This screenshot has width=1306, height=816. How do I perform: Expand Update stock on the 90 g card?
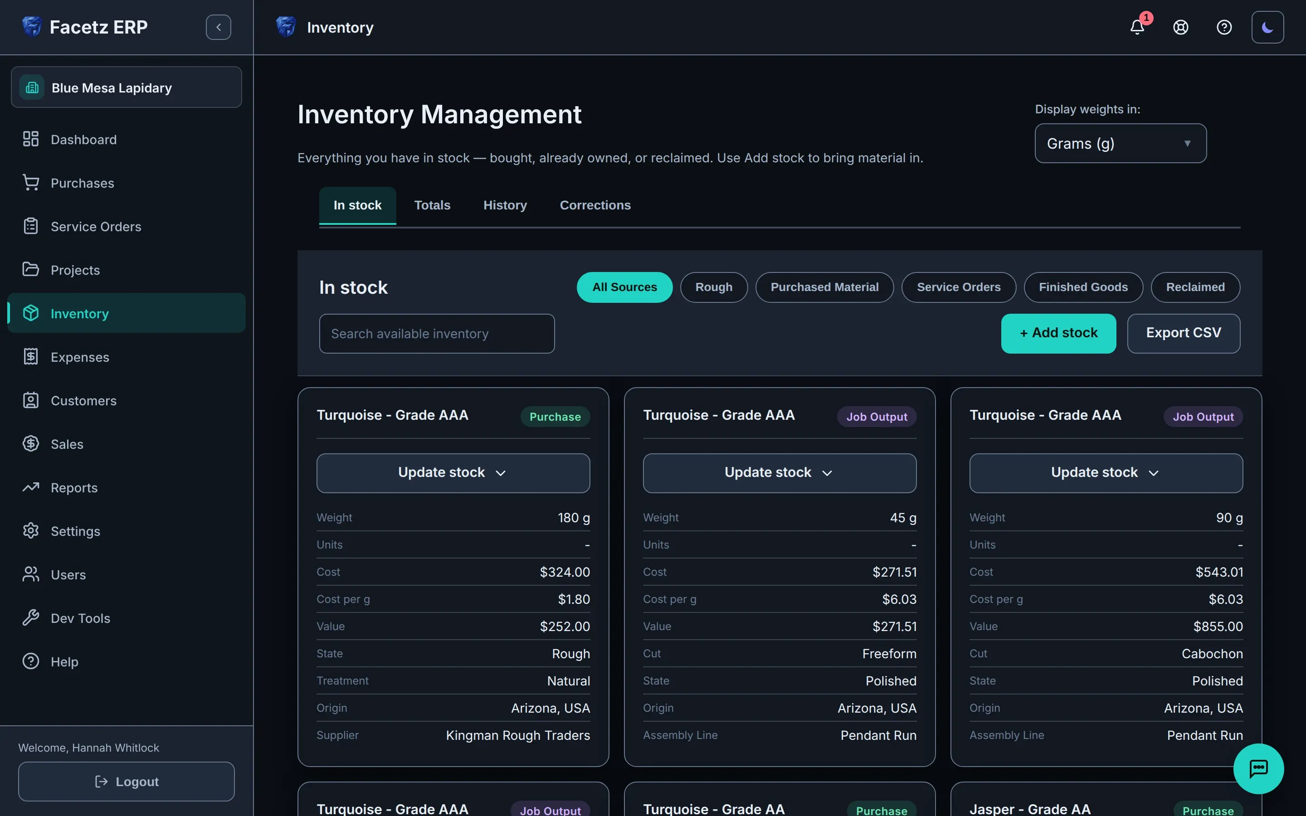[1106, 473]
